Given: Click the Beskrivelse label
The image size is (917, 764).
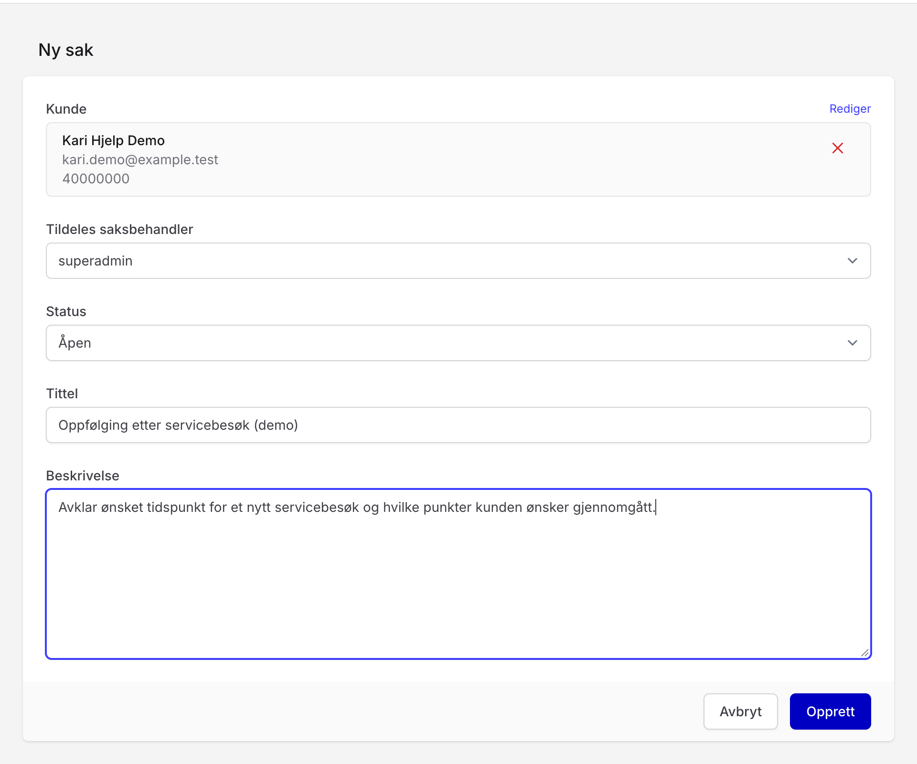Looking at the screenshot, I should tap(83, 476).
